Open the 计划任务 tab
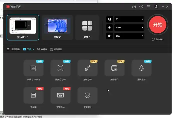The width and height of the screenshot is (175, 118). point(56,49)
